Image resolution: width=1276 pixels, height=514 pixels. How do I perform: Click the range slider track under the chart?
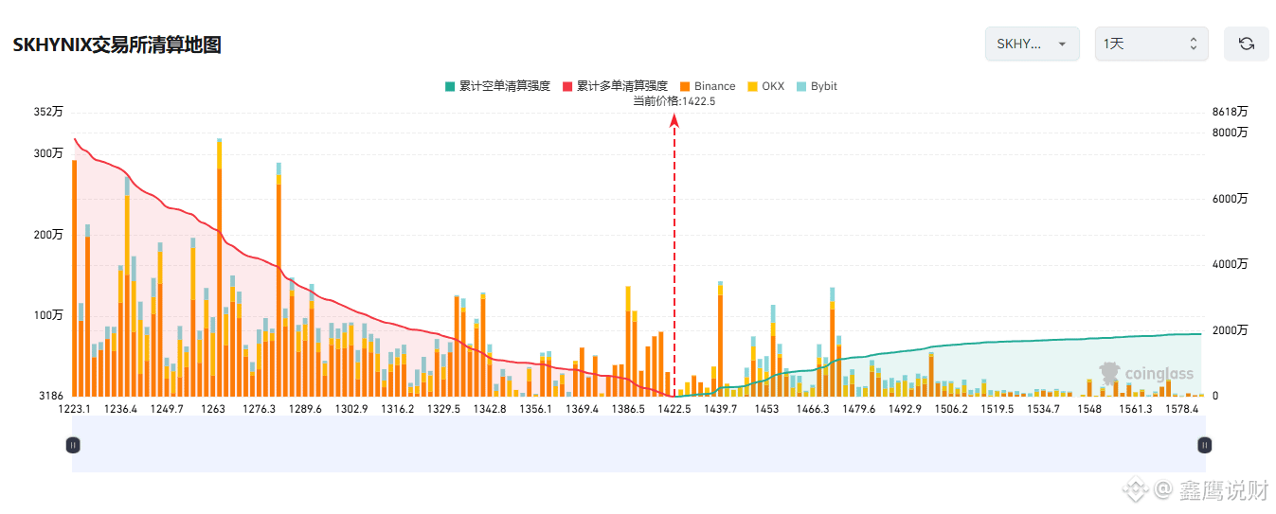tap(638, 445)
